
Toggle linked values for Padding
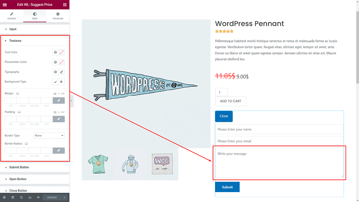[58, 119]
